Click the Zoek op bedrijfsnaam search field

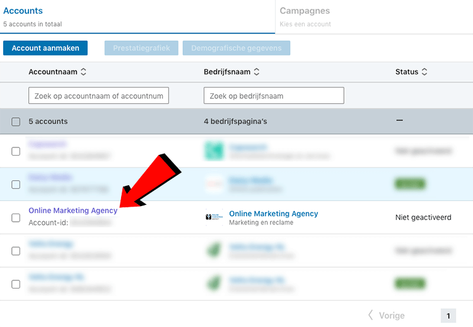[274, 96]
